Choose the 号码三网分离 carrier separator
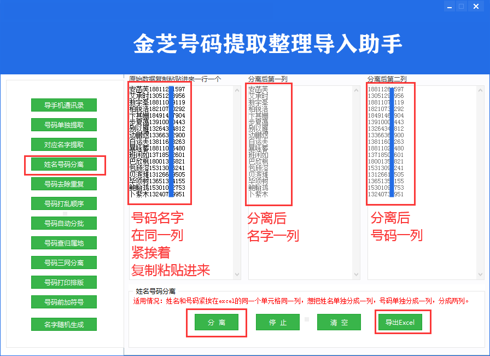Viewport: 490px width, 356px height. tap(63, 262)
